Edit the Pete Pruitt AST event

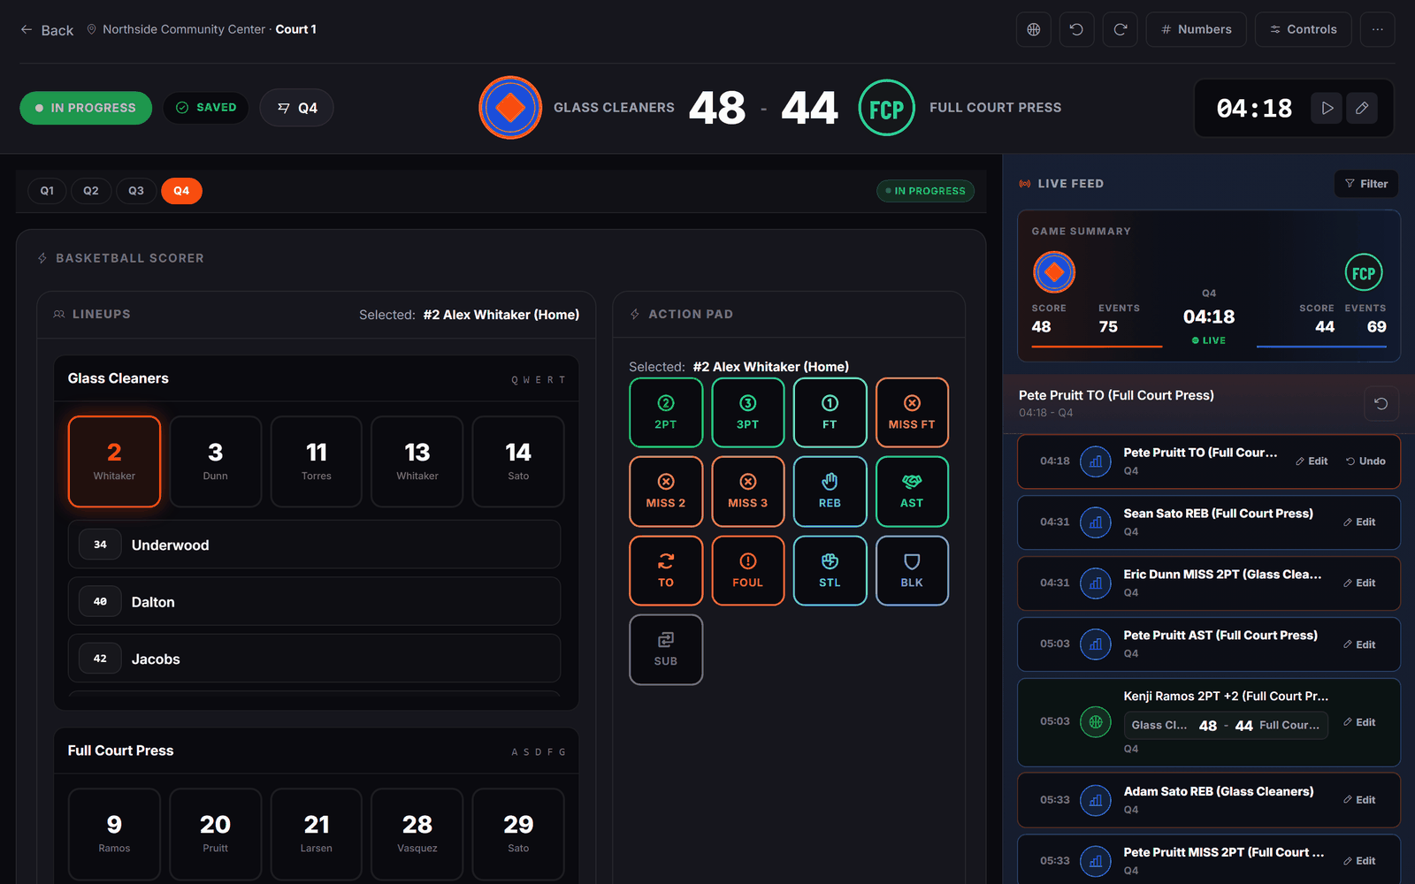1359,645
